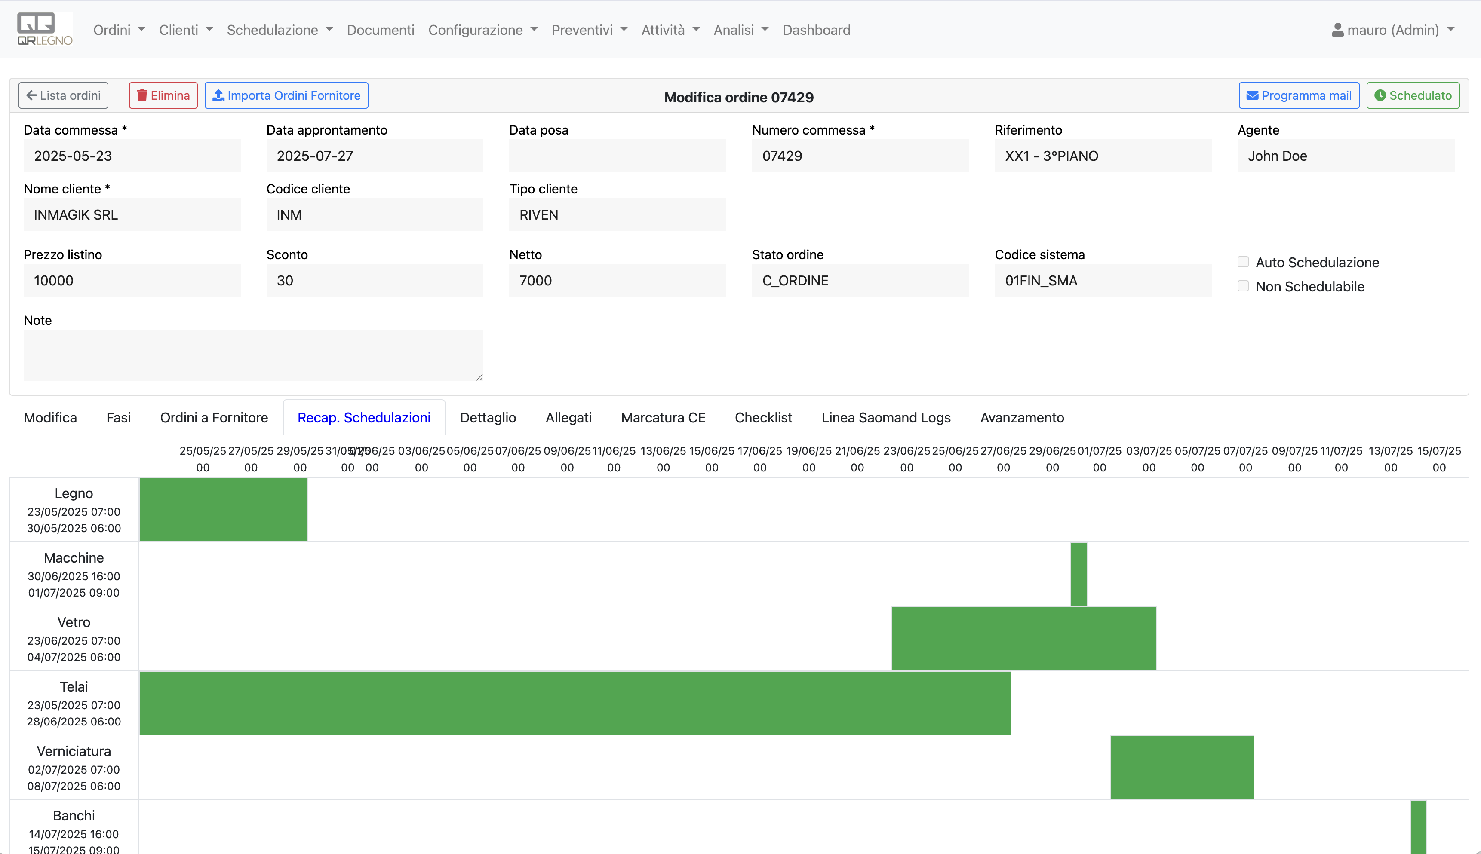The width and height of the screenshot is (1481, 854).
Task: Click the green Telai schedule bar
Action: click(575, 703)
